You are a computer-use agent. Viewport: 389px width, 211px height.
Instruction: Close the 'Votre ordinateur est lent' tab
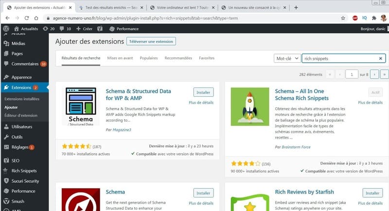[213, 8]
